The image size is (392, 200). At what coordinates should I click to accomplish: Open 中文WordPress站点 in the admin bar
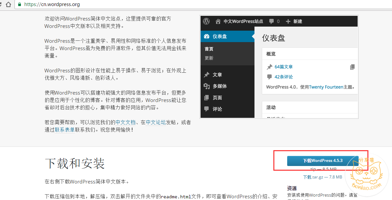point(243,22)
